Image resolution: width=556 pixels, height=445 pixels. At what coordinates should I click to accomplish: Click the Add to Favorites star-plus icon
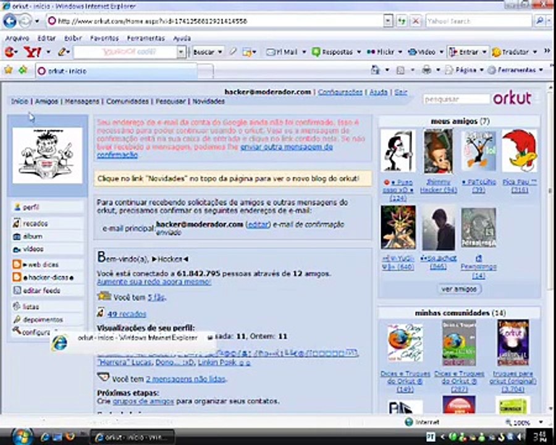coord(23,70)
